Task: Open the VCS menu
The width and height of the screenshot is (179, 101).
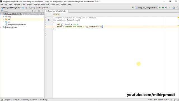Action: 58,4
